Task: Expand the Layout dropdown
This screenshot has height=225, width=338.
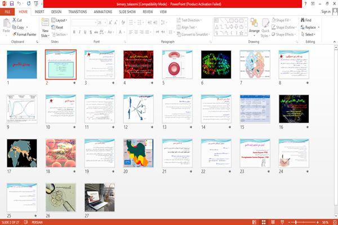Action: (x=59, y=20)
